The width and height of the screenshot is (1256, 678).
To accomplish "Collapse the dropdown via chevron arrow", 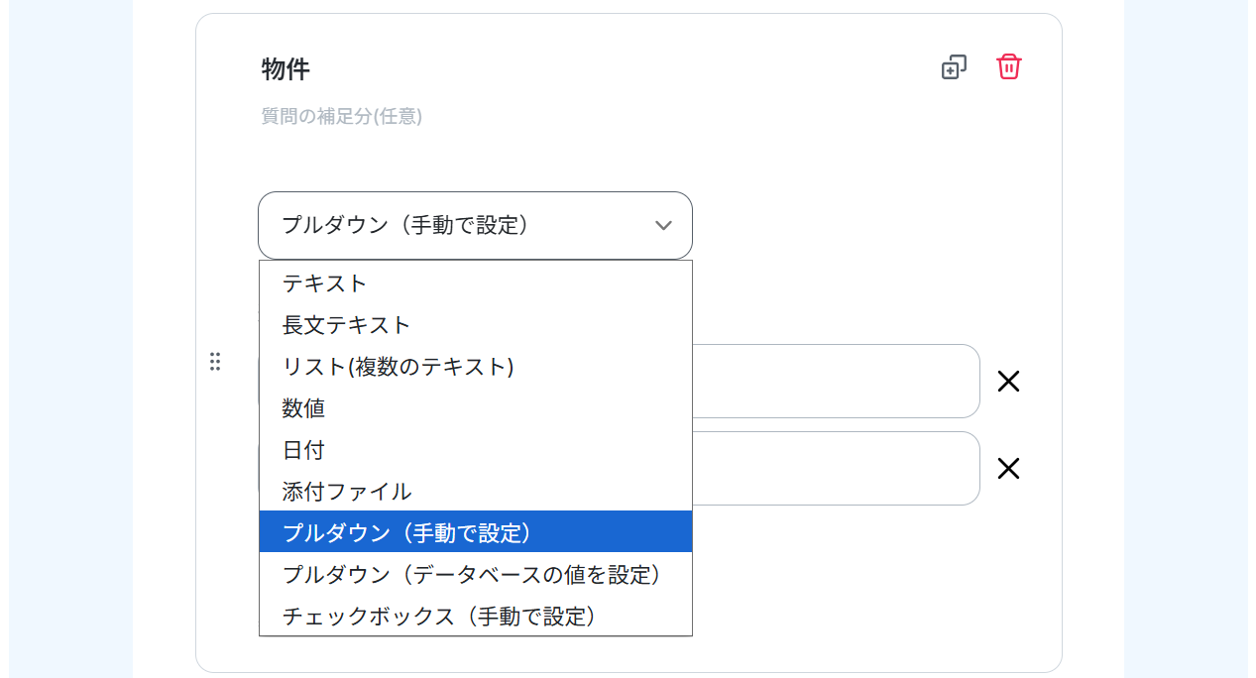I will tap(663, 226).
